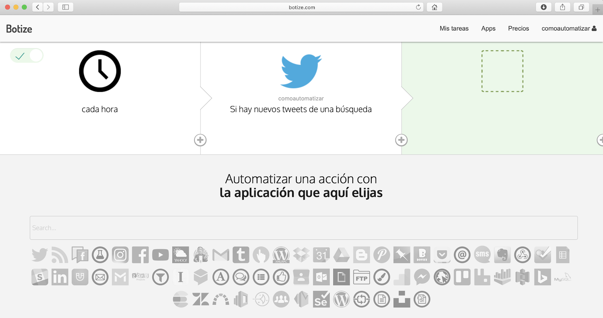603x318 pixels.
Task: Choose the Instapaper I icon
Action: pos(181,277)
